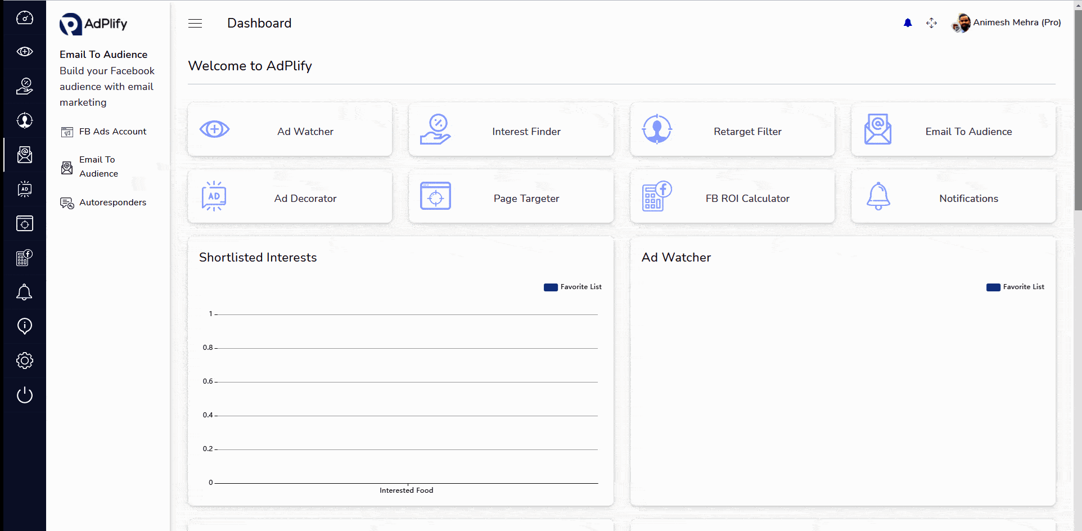Click the Page Targeter sidebar icon
Screen dimensions: 1082x531
coord(24,223)
